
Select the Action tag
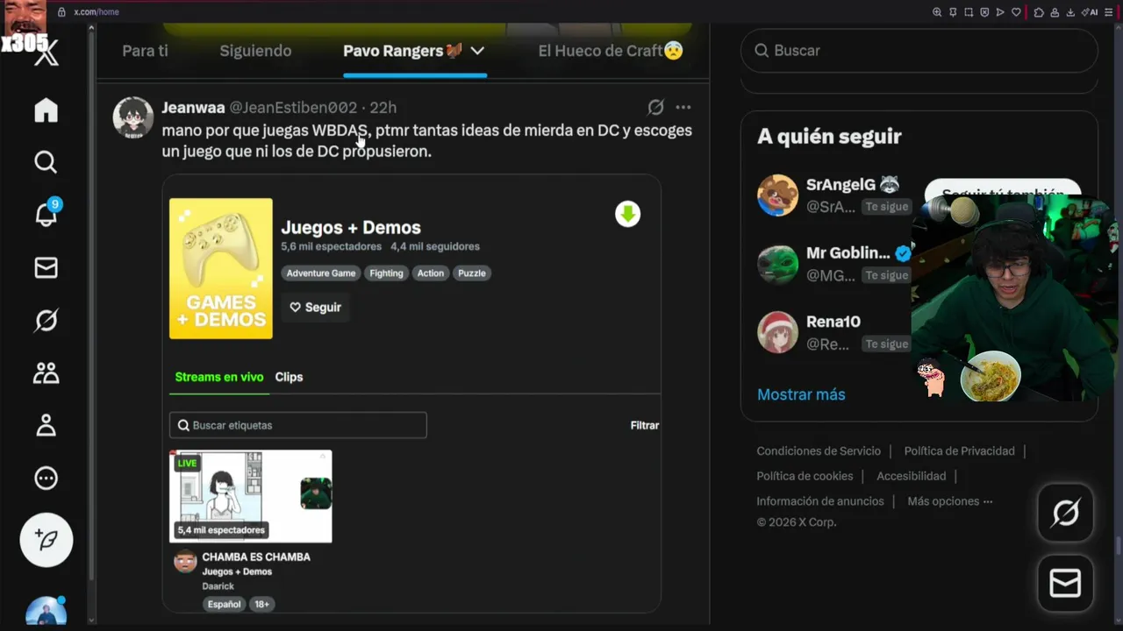coord(430,273)
